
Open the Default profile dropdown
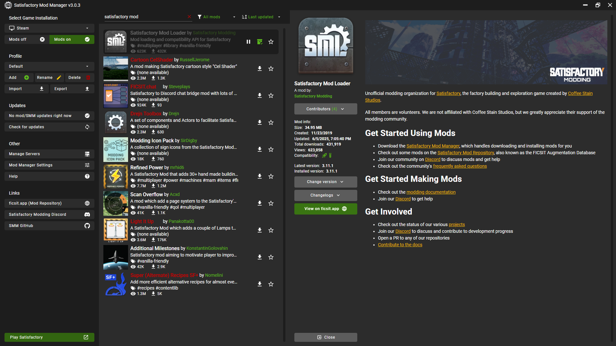point(49,66)
